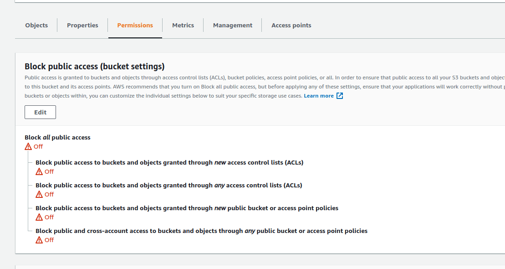Open the Metrics tab
Viewport: 505px width, 269px height.
click(x=183, y=25)
